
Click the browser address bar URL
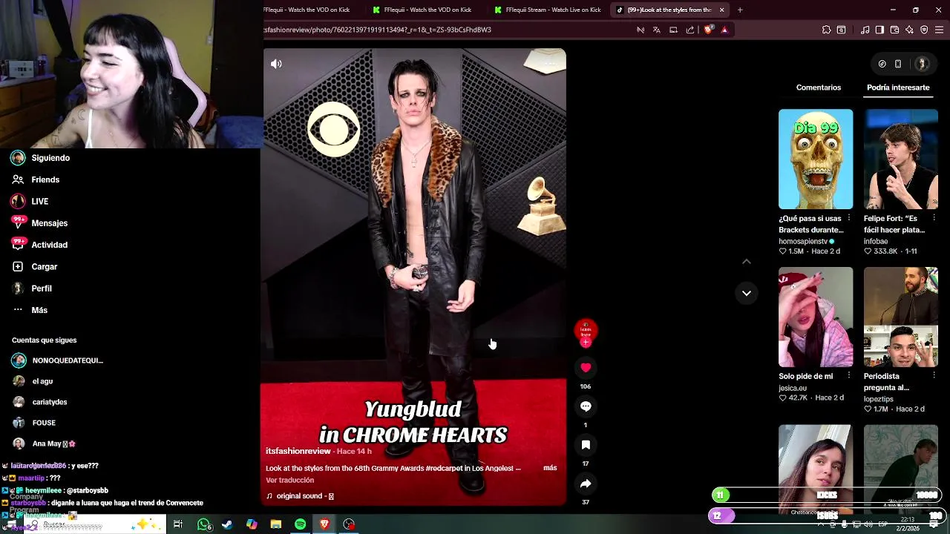(377, 30)
